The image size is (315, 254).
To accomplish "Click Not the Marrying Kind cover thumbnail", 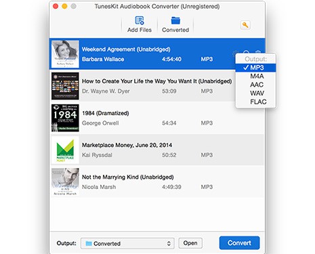I will [x=65, y=182].
